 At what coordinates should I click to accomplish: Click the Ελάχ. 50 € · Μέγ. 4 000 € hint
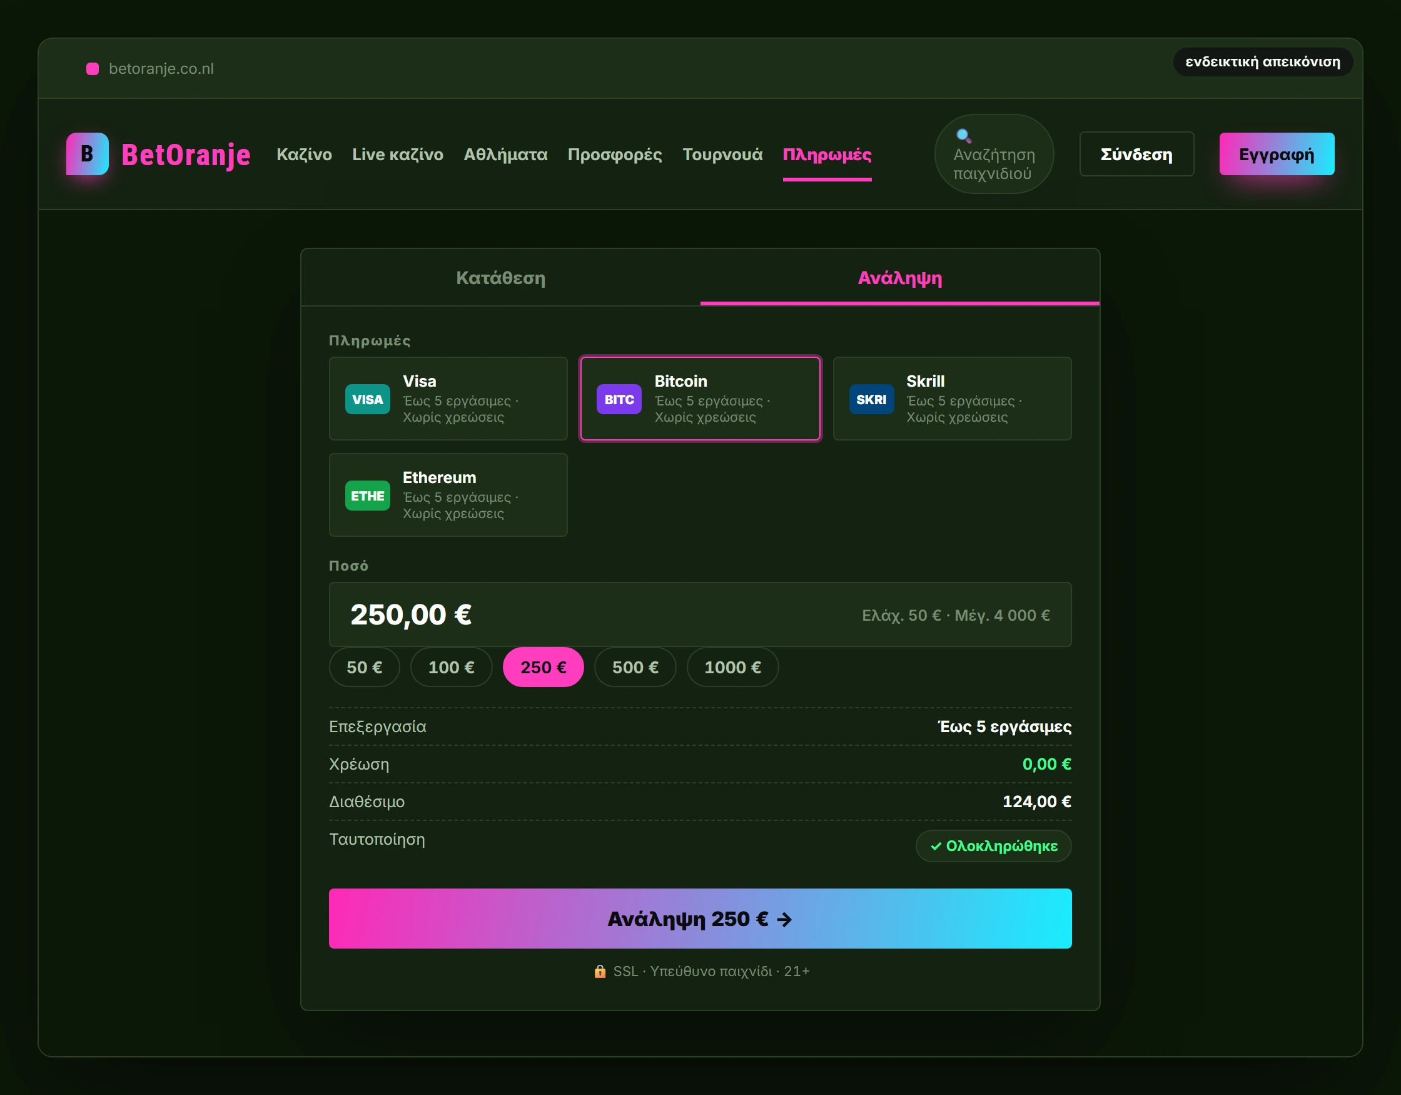956,616
